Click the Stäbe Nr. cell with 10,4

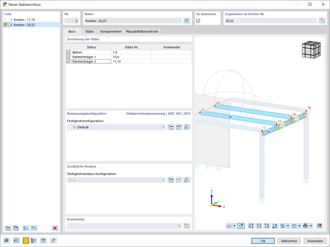131,57
